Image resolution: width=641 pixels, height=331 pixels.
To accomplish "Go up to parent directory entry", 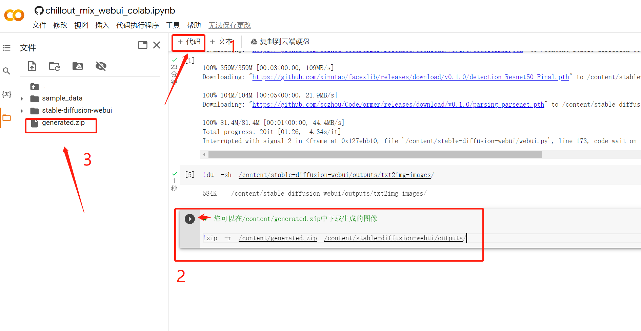I will click(x=38, y=87).
